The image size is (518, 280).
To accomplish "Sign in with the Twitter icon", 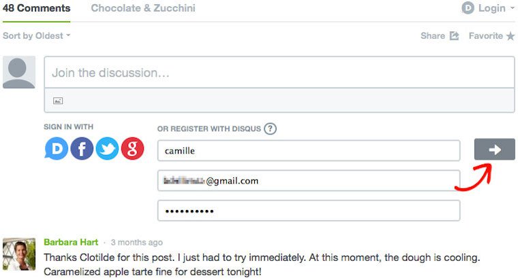I will coord(107,149).
